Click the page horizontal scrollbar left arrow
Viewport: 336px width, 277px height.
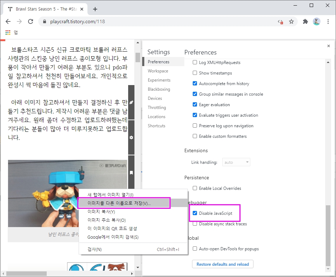point(3,273)
